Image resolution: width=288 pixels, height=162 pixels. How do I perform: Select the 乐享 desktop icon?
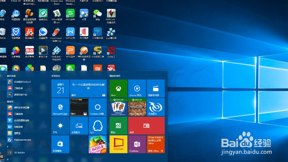84,15
